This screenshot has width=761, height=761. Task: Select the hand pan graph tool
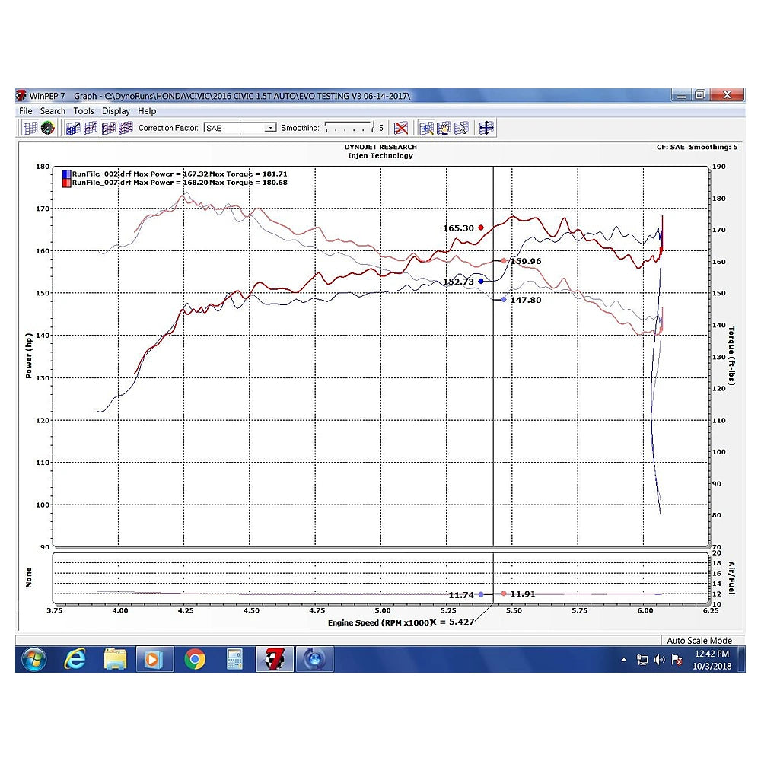pos(444,128)
